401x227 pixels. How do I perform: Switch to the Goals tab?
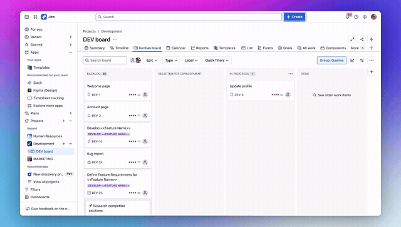[285, 48]
